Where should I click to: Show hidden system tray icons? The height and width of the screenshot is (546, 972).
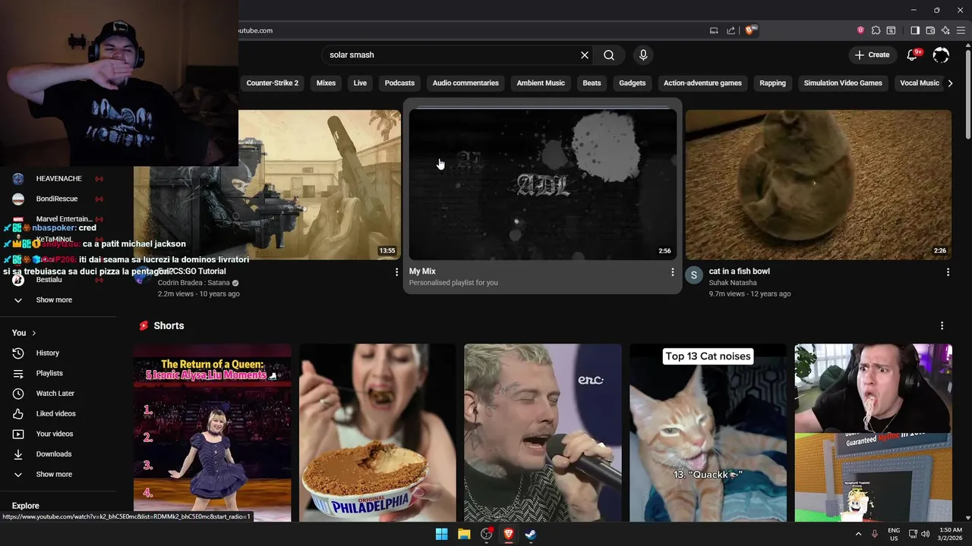[859, 534]
